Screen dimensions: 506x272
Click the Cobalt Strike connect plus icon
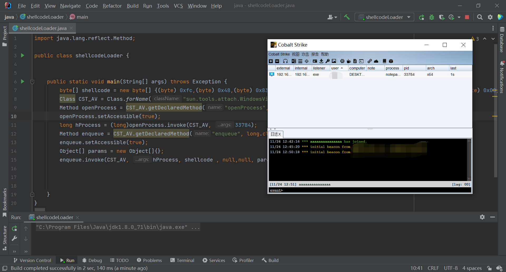point(271,61)
